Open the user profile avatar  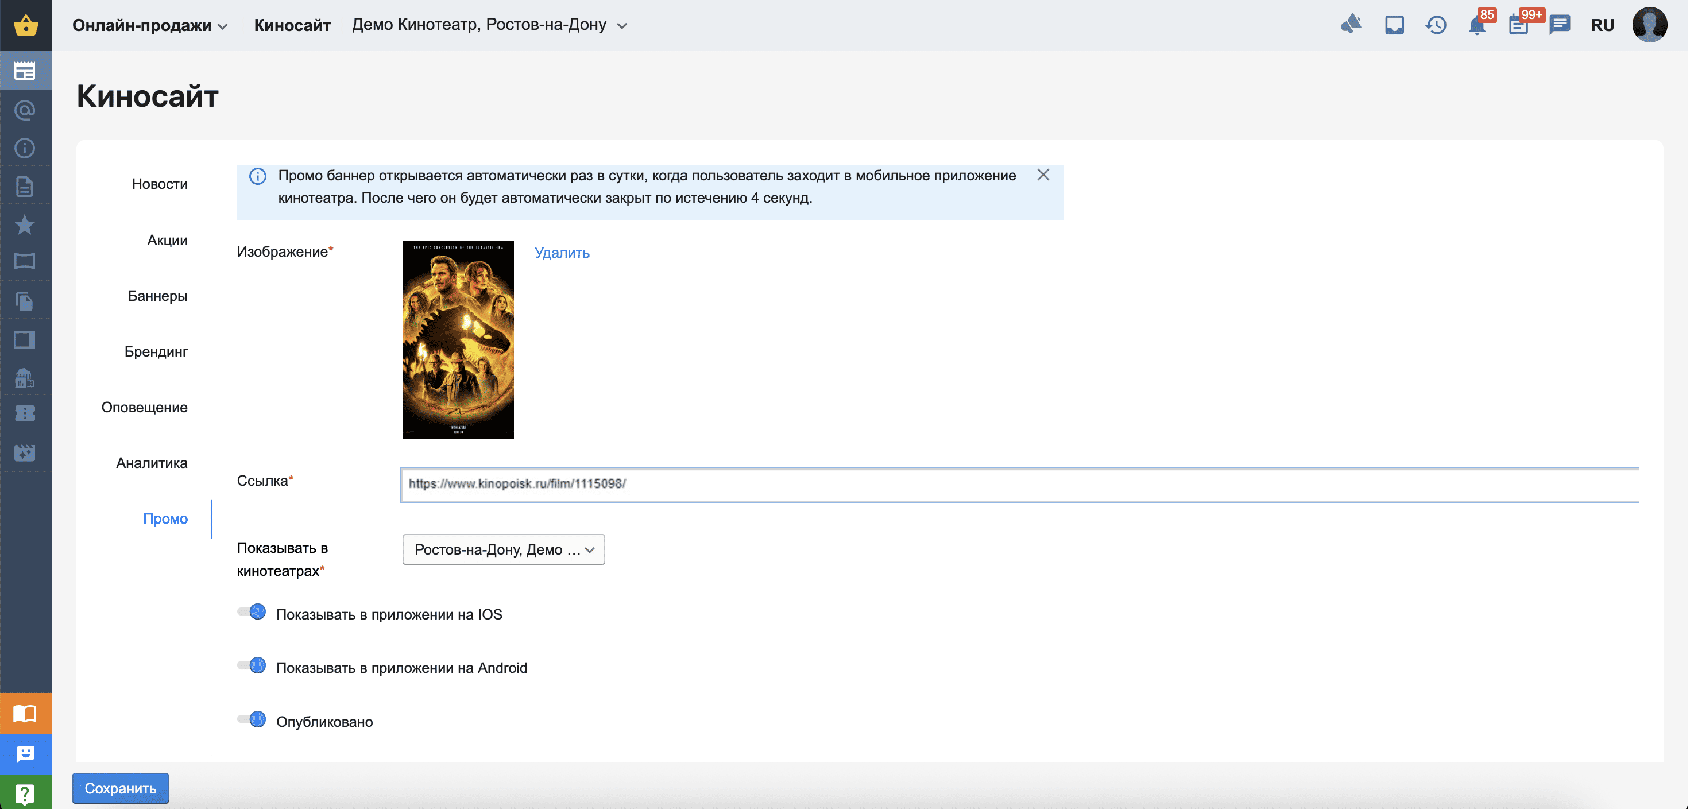click(1650, 25)
